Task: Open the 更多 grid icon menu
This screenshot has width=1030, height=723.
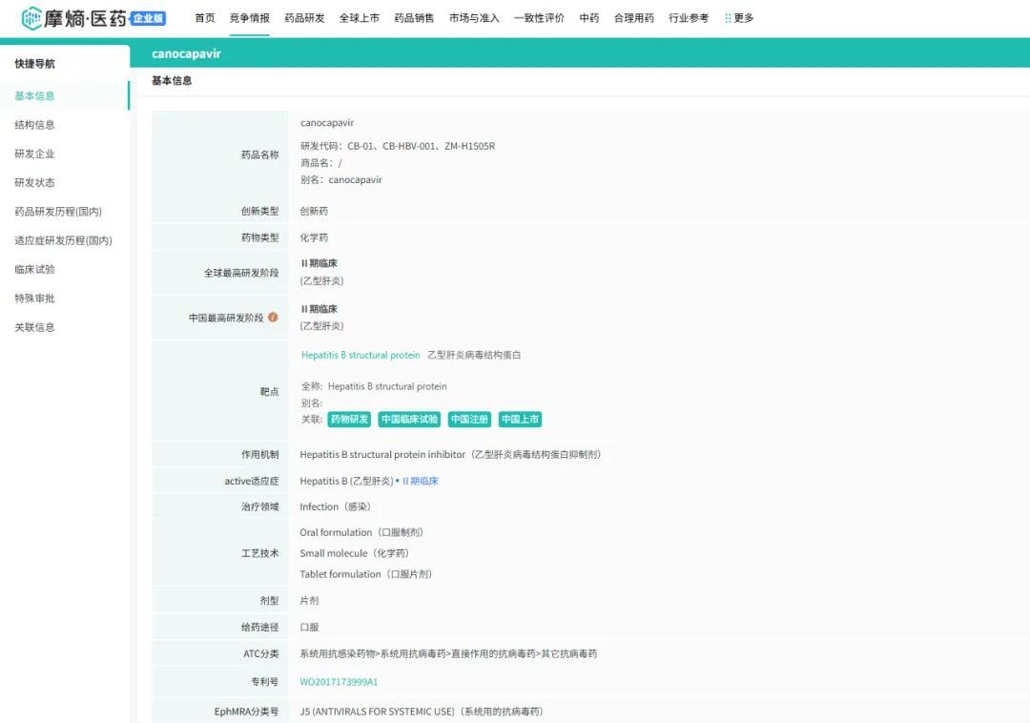Action: (729, 16)
